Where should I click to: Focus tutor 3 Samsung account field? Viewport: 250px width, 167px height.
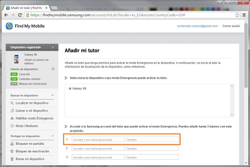tap(98, 157)
